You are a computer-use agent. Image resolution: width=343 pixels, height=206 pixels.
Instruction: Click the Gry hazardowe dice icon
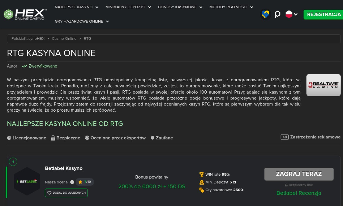click(x=202, y=190)
